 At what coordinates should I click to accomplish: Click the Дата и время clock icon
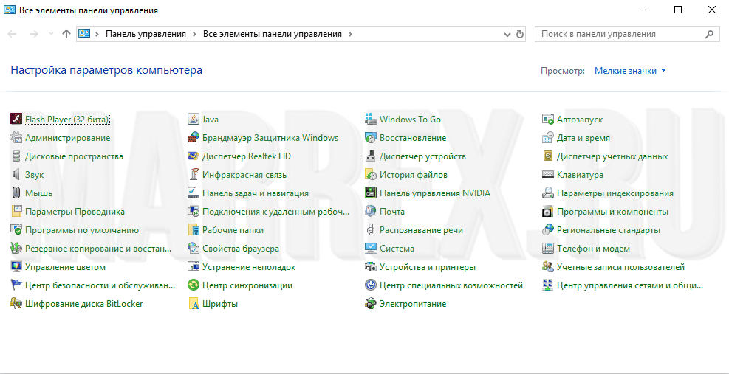click(548, 138)
